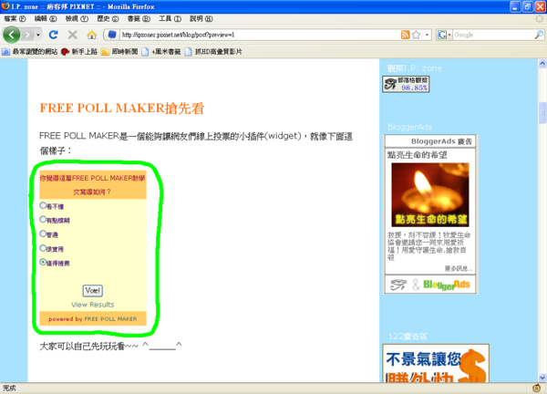Click the FREE POLL MAKER post title
The width and height of the screenshot is (547, 394).
tap(122, 109)
